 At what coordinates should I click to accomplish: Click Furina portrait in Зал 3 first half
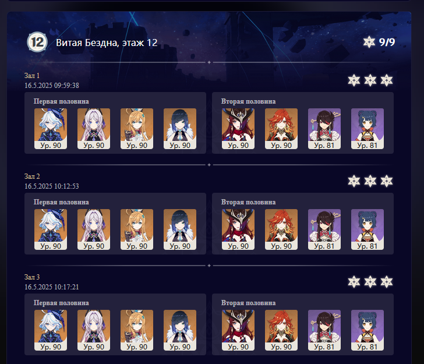[x=51, y=330]
